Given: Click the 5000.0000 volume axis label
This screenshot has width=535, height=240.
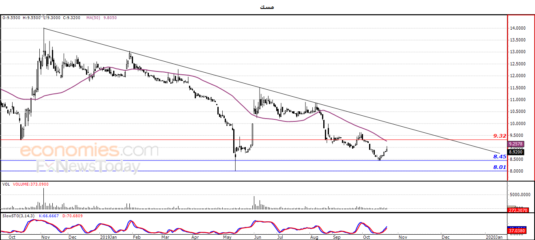Looking at the screenshot, I should 520,195.
